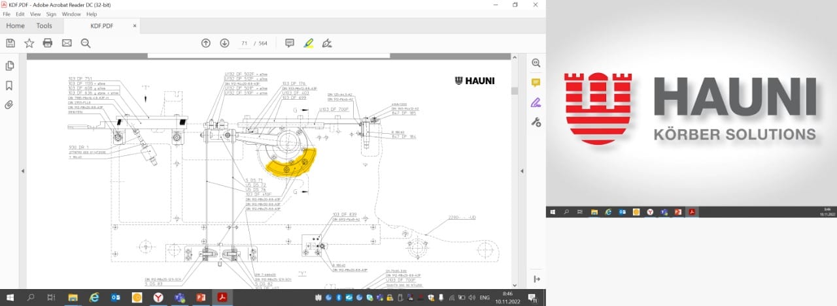Open the Page Thumbnails panel

tap(10, 66)
